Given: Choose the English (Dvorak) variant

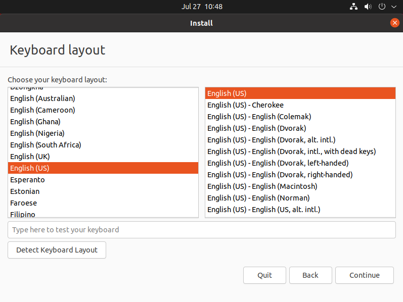Looking at the screenshot, I should point(300,128).
